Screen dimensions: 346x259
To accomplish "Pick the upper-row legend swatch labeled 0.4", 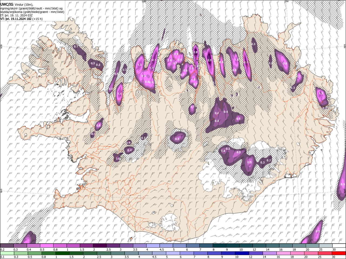I will point(33,246).
